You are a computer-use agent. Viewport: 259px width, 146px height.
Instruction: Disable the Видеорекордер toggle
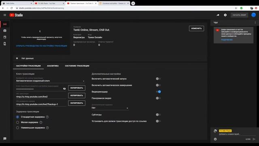(158, 92)
